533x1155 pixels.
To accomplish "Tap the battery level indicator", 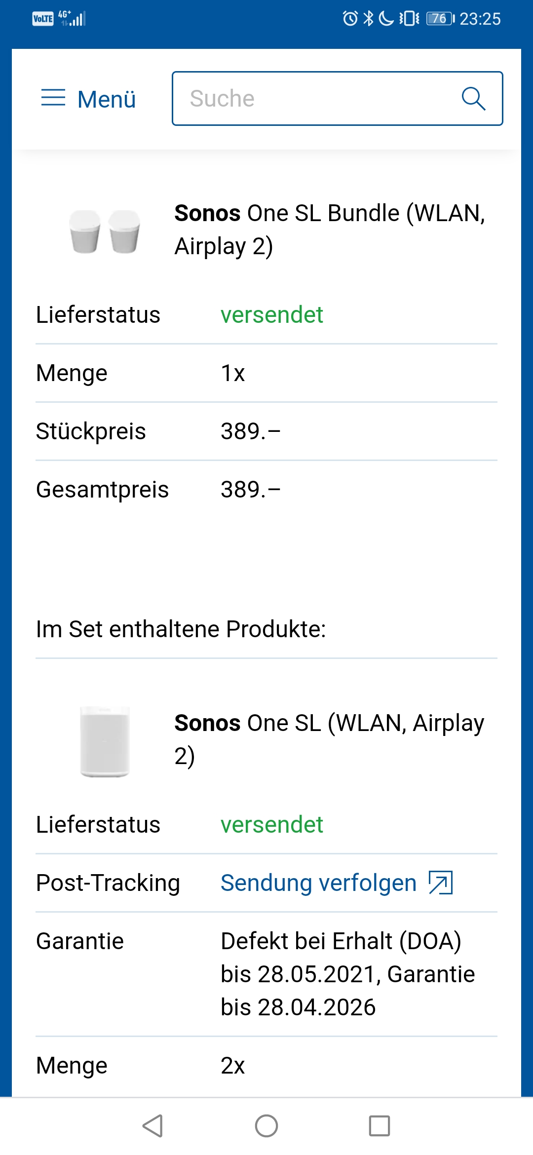I will click(x=440, y=19).
